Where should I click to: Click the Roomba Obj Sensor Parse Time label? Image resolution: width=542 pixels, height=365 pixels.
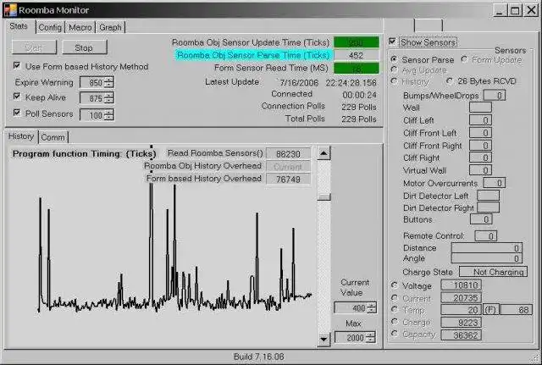(253, 55)
